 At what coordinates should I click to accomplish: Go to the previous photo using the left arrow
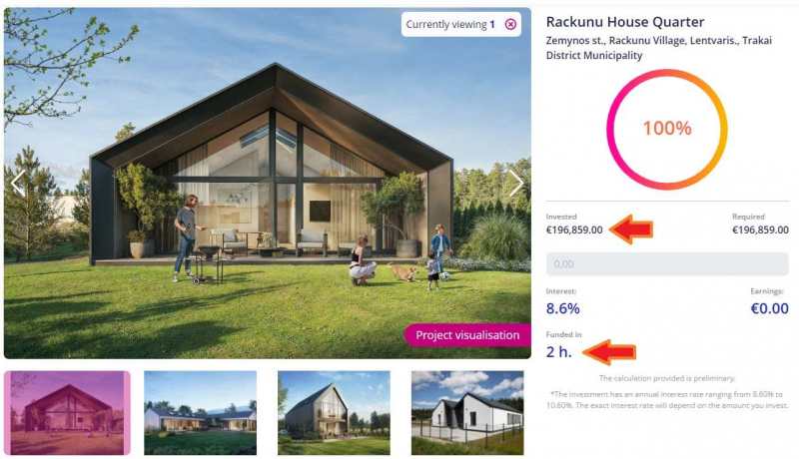click(x=18, y=183)
